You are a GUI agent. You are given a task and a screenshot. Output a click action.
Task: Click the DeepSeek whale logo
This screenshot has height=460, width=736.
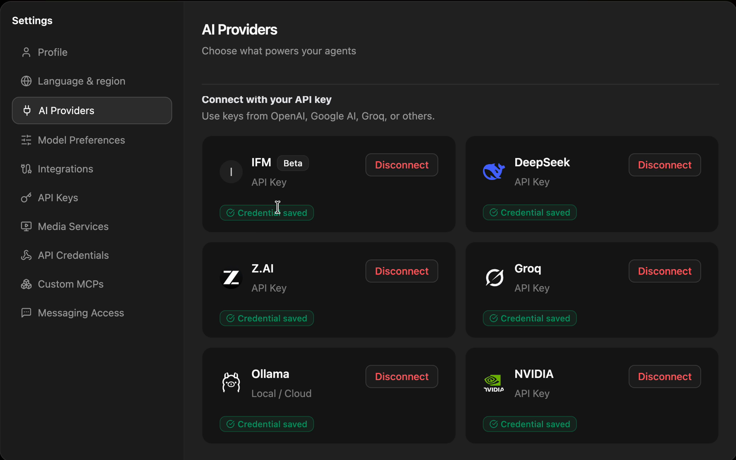[x=494, y=172]
